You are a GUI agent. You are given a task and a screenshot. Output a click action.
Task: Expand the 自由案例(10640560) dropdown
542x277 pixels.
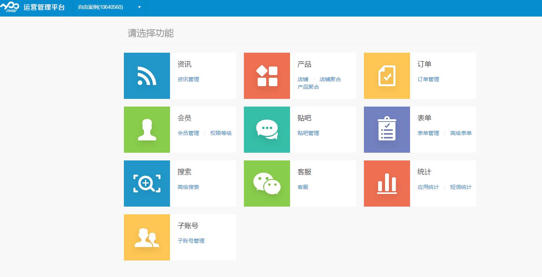(109, 7)
